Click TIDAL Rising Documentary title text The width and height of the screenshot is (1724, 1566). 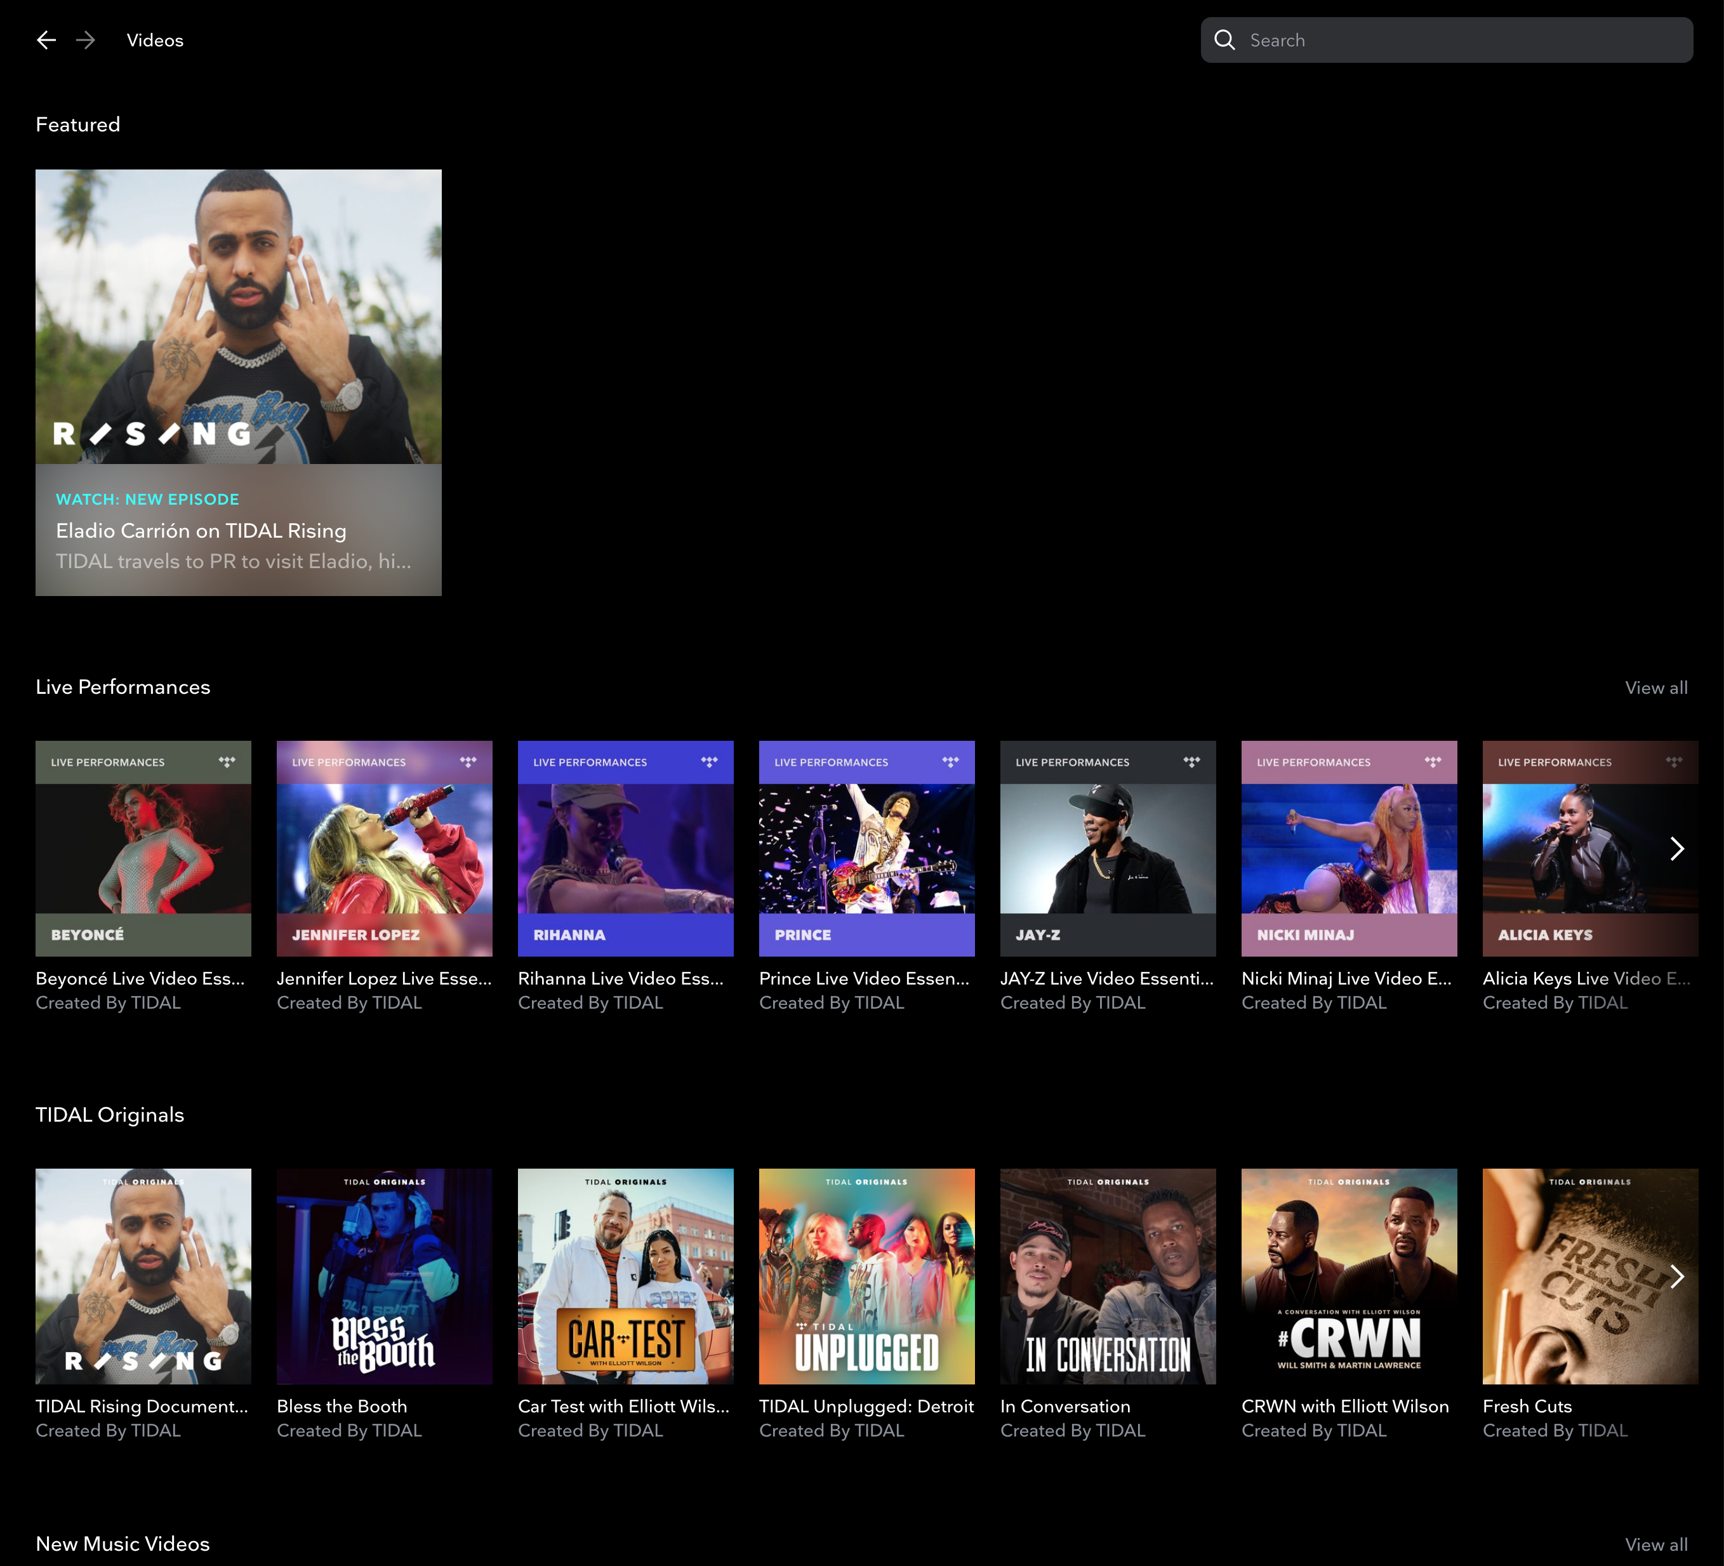coord(142,1406)
